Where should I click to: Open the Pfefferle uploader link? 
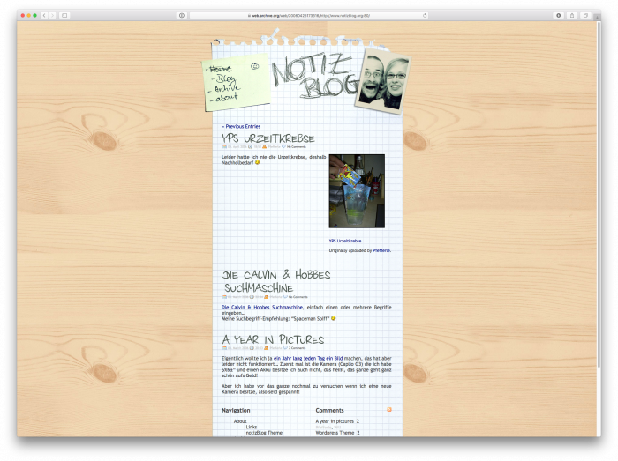pyautogui.click(x=381, y=250)
